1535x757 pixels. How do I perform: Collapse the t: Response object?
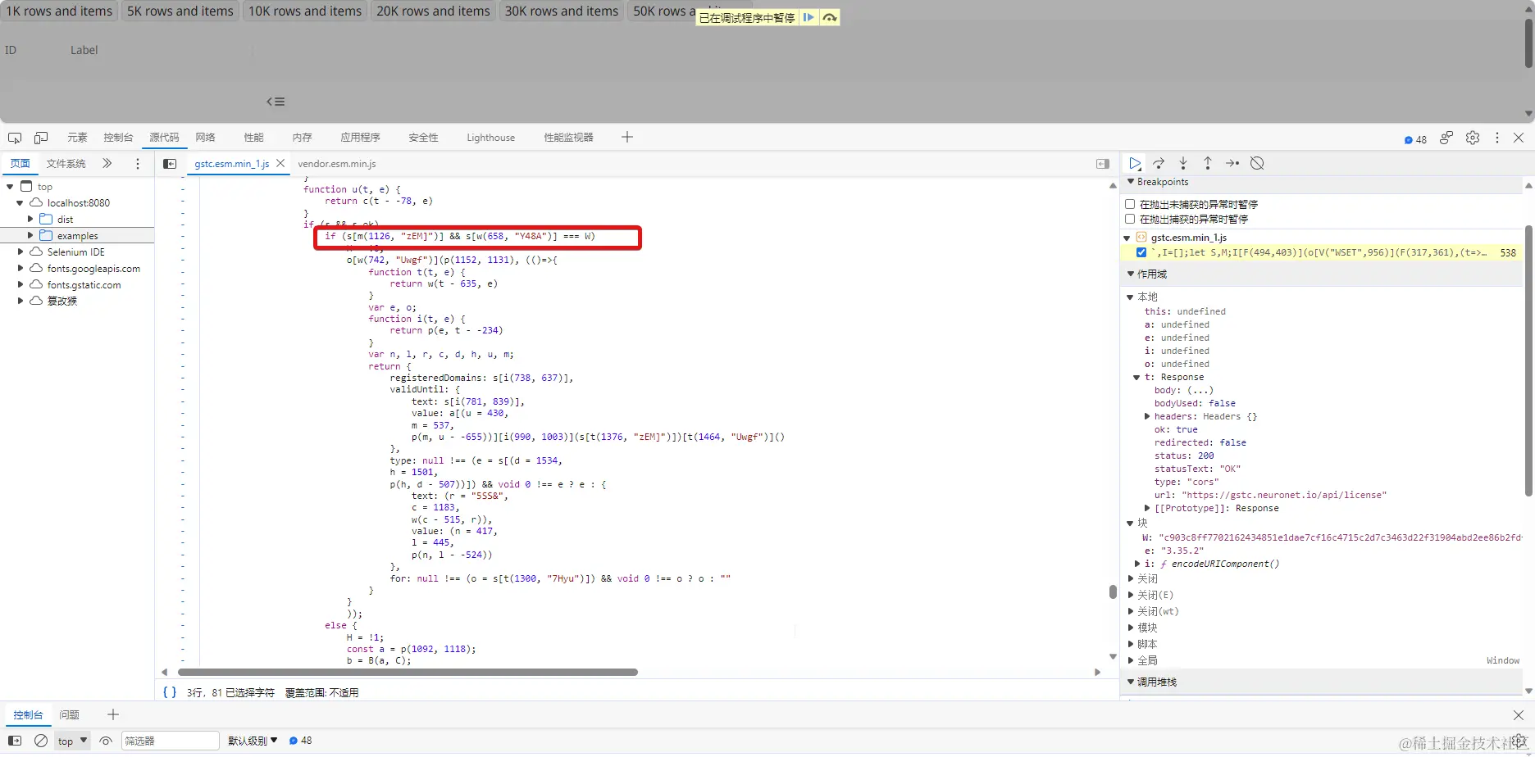1136,377
